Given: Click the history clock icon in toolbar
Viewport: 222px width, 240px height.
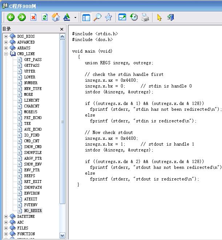Looking at the screenshot, I should coord(134,17).
